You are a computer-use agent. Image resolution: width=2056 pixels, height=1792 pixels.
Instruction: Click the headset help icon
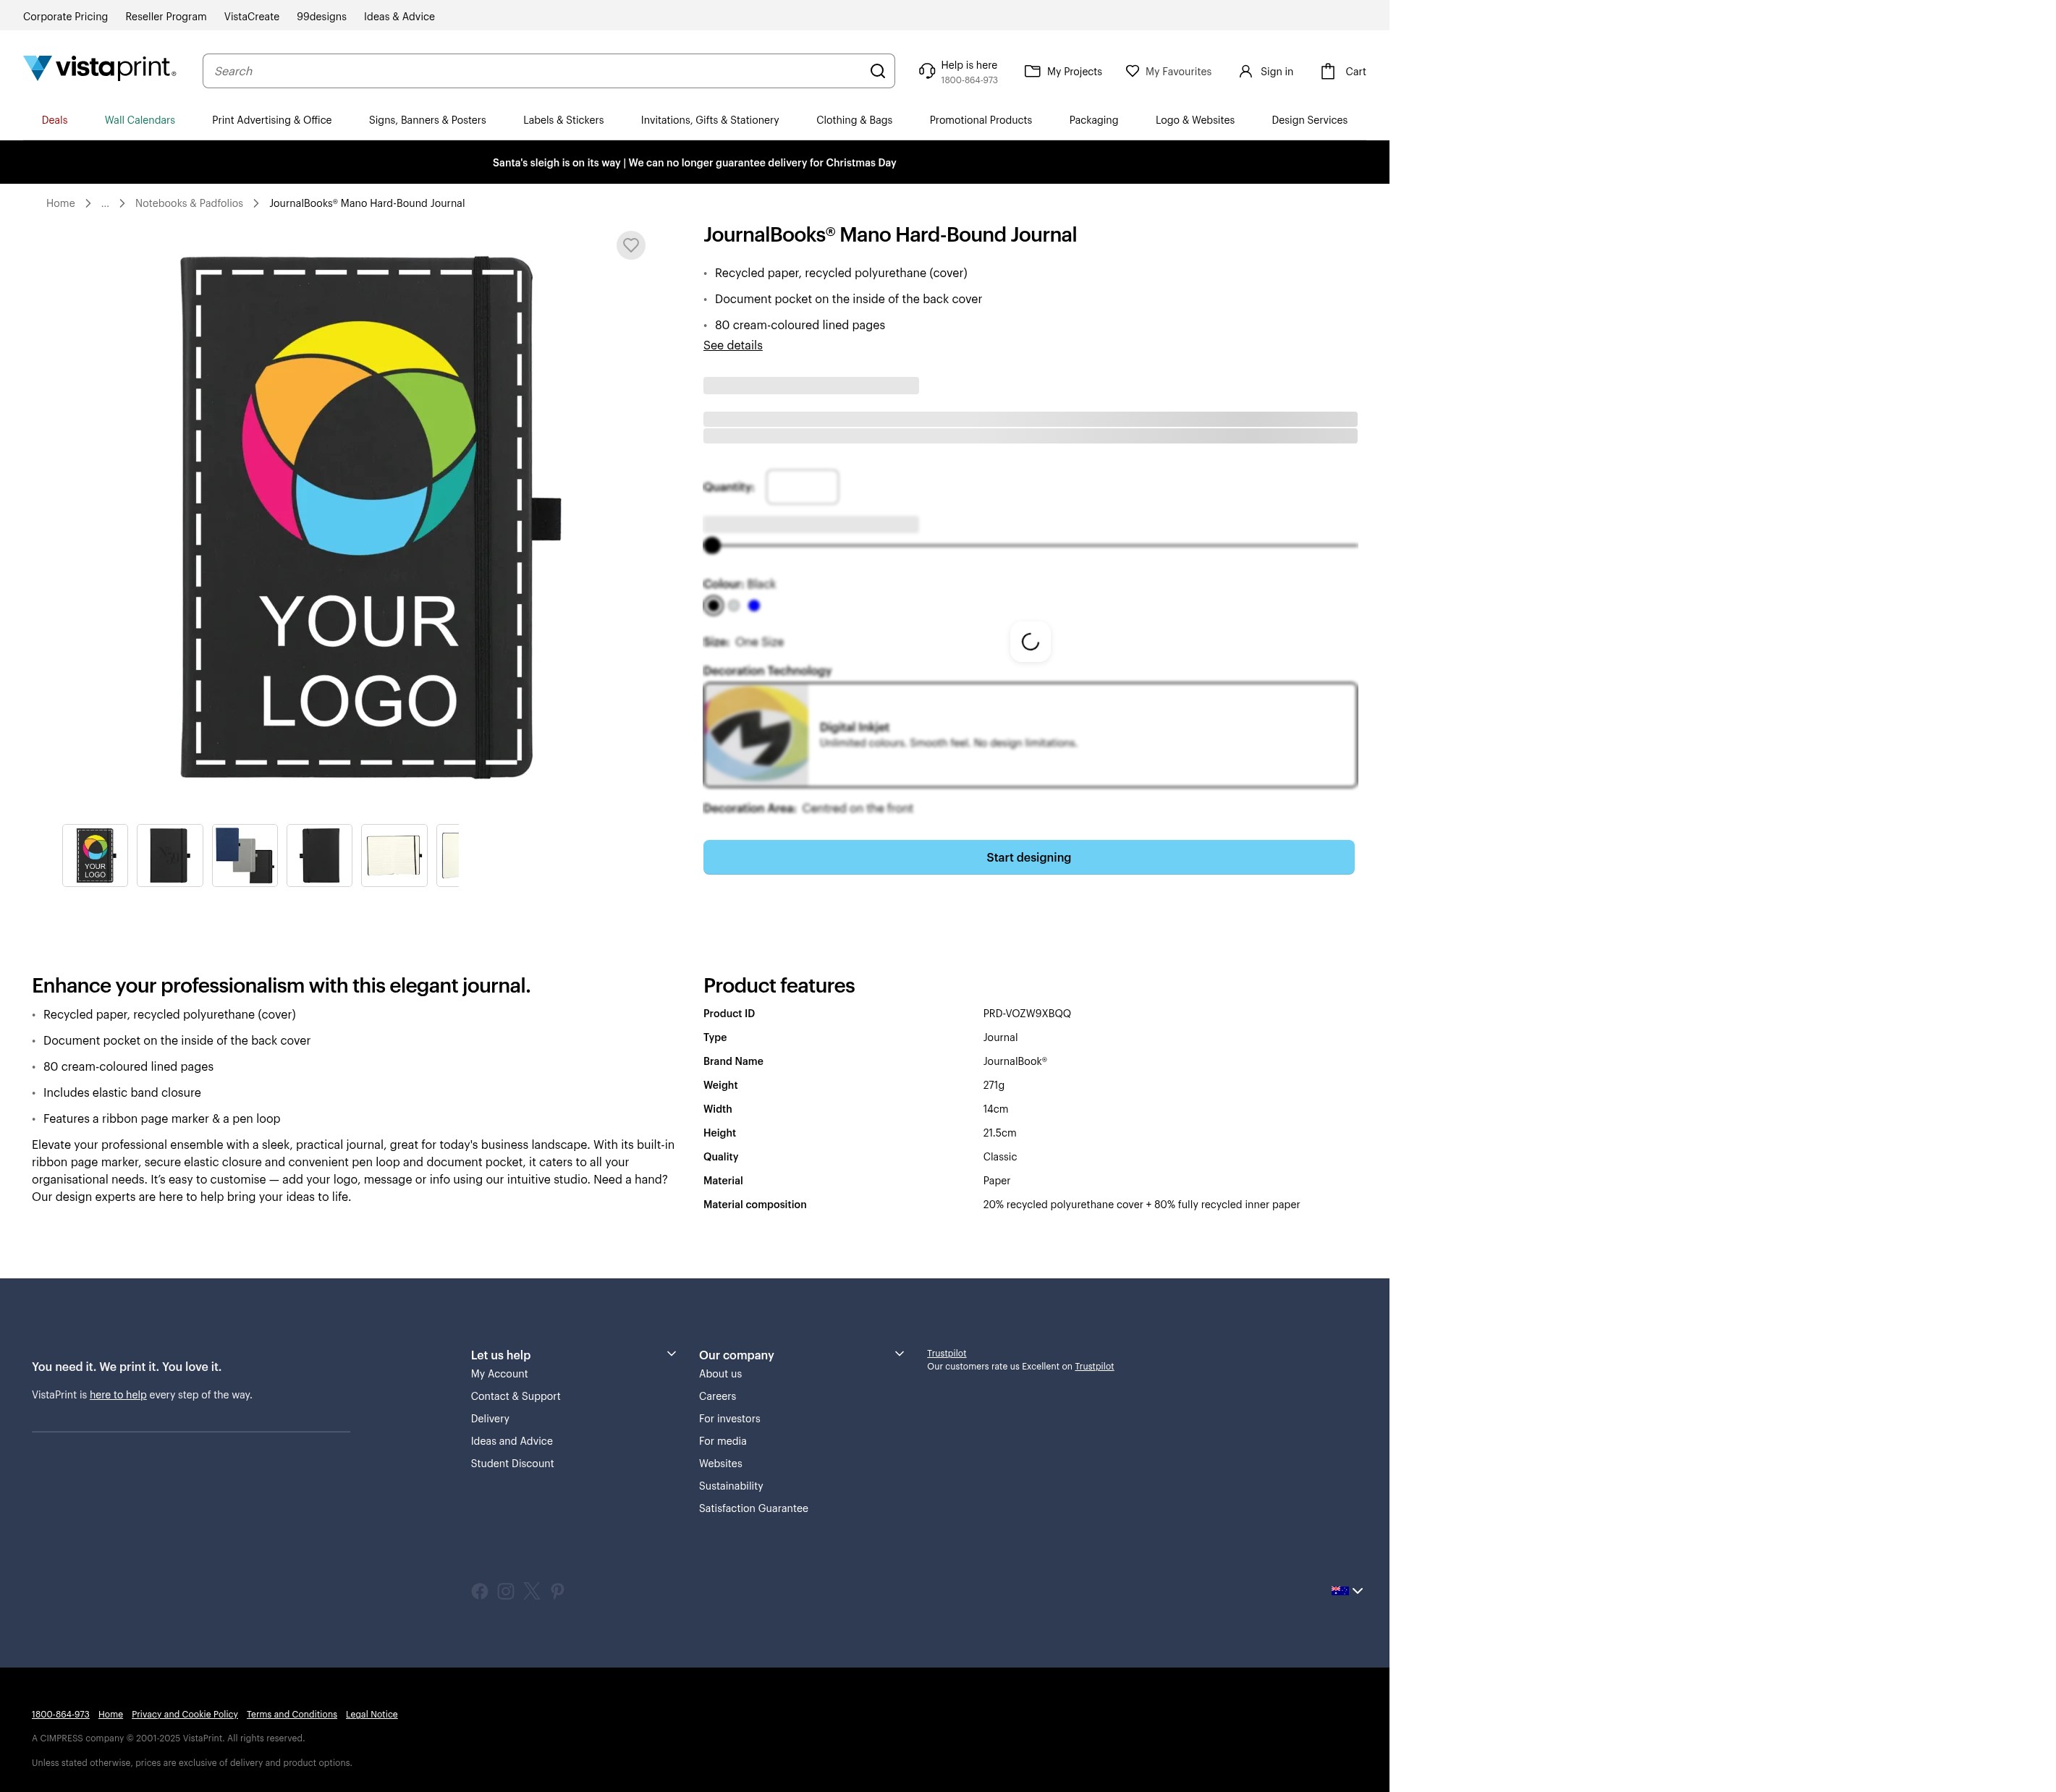928,71
